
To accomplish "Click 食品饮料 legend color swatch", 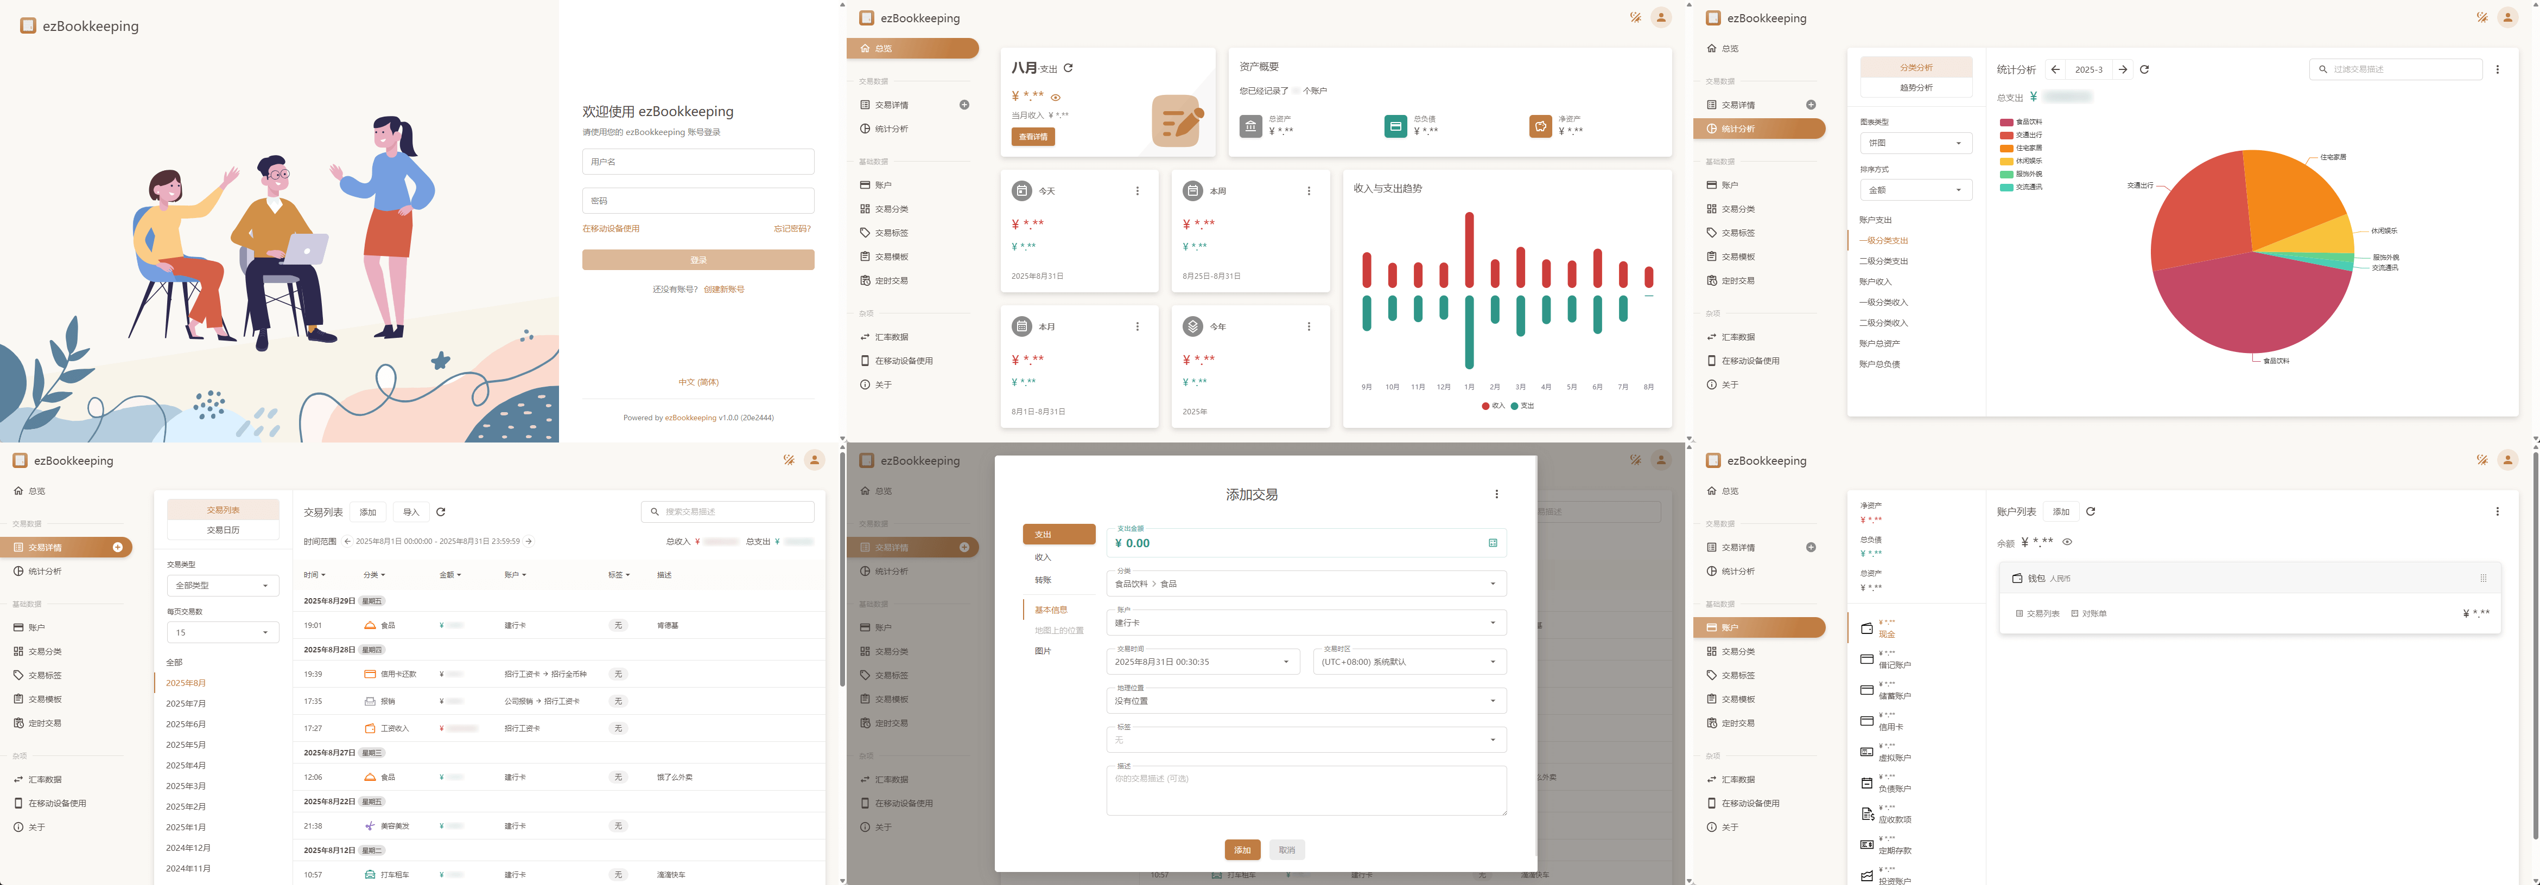I will 2005,122.
